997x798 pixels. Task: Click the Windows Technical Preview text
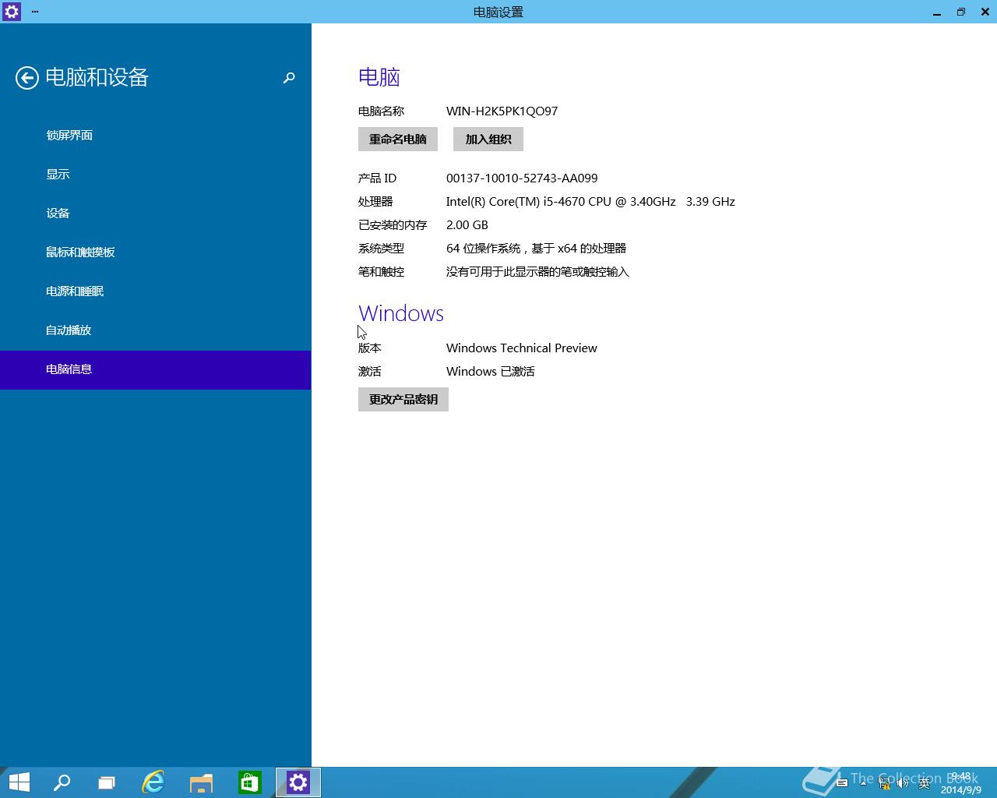(x=522, y=348)
